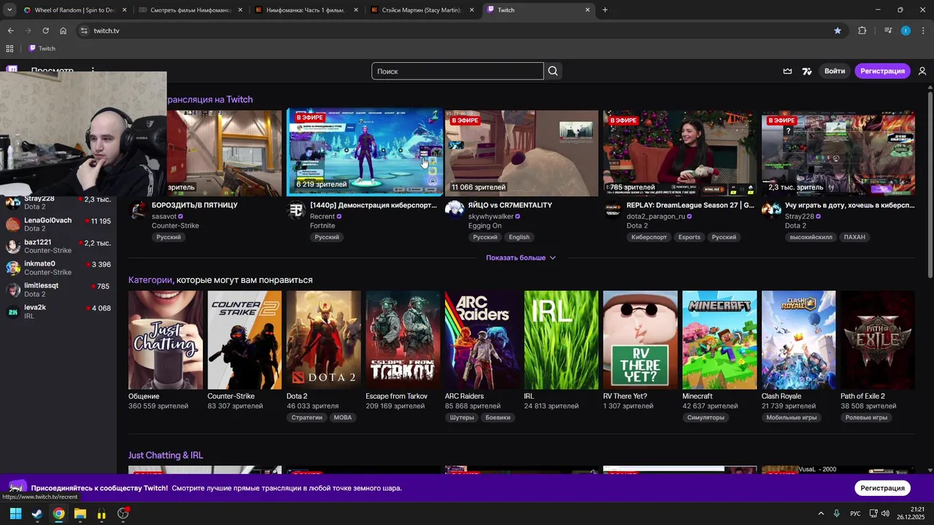The height and width of the screenshot is (525, 934).
Task: Open Chrome three-dot menu
Action: [923, 31]
